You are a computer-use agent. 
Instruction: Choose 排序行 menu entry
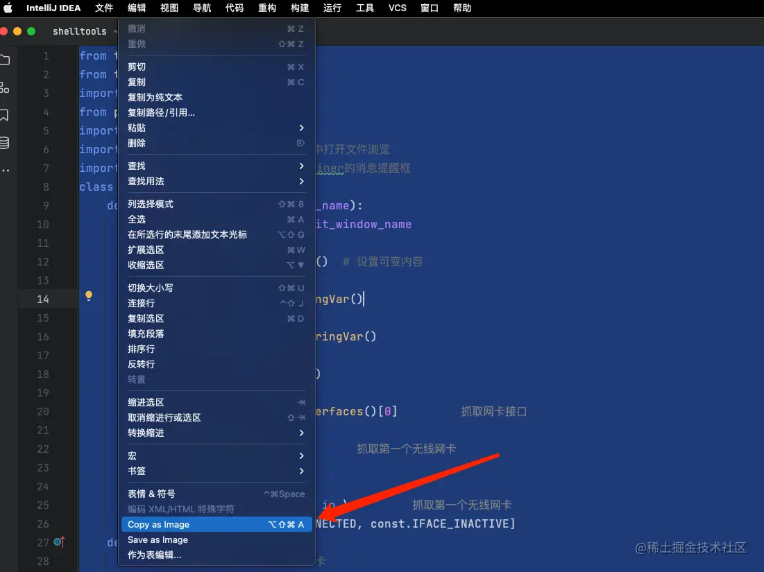(x=217, y=349)
